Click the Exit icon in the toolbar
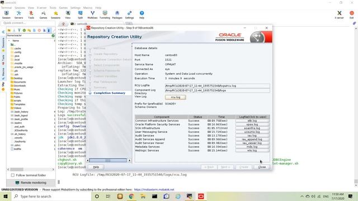Viewport: 358px width, 201px height. [352, 15]
